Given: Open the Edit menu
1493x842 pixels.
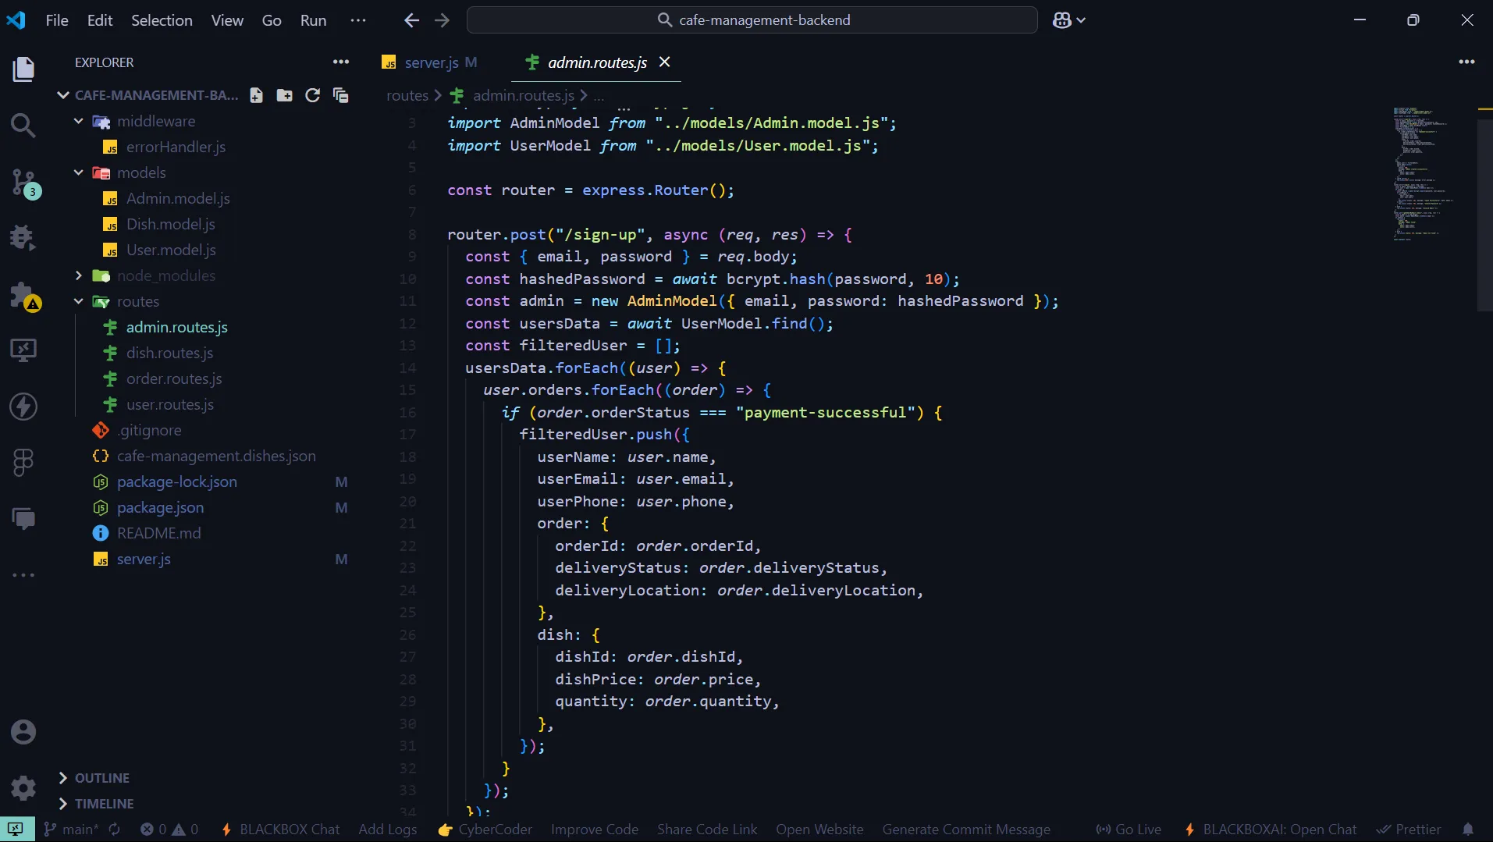Looking at the screenshot, I should 100,20.
